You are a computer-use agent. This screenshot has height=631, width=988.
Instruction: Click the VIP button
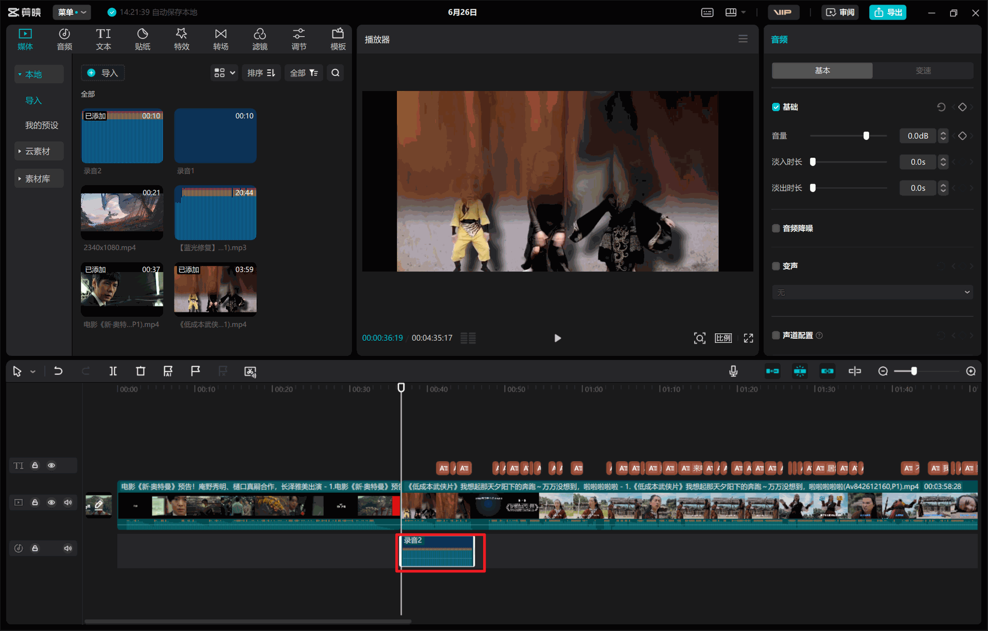click(x=783, y=12)
